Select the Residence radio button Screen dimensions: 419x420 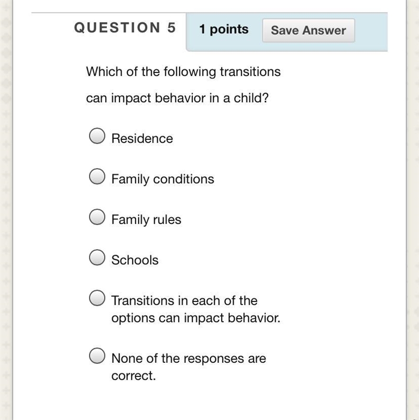coord(97,136)
